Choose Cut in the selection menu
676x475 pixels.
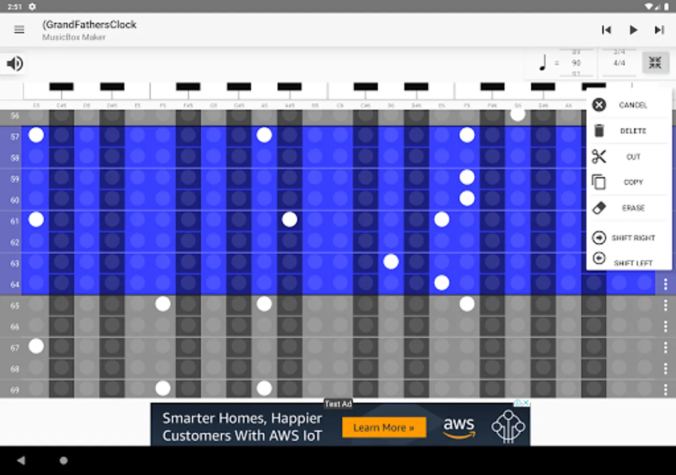(x=629, y=157)
